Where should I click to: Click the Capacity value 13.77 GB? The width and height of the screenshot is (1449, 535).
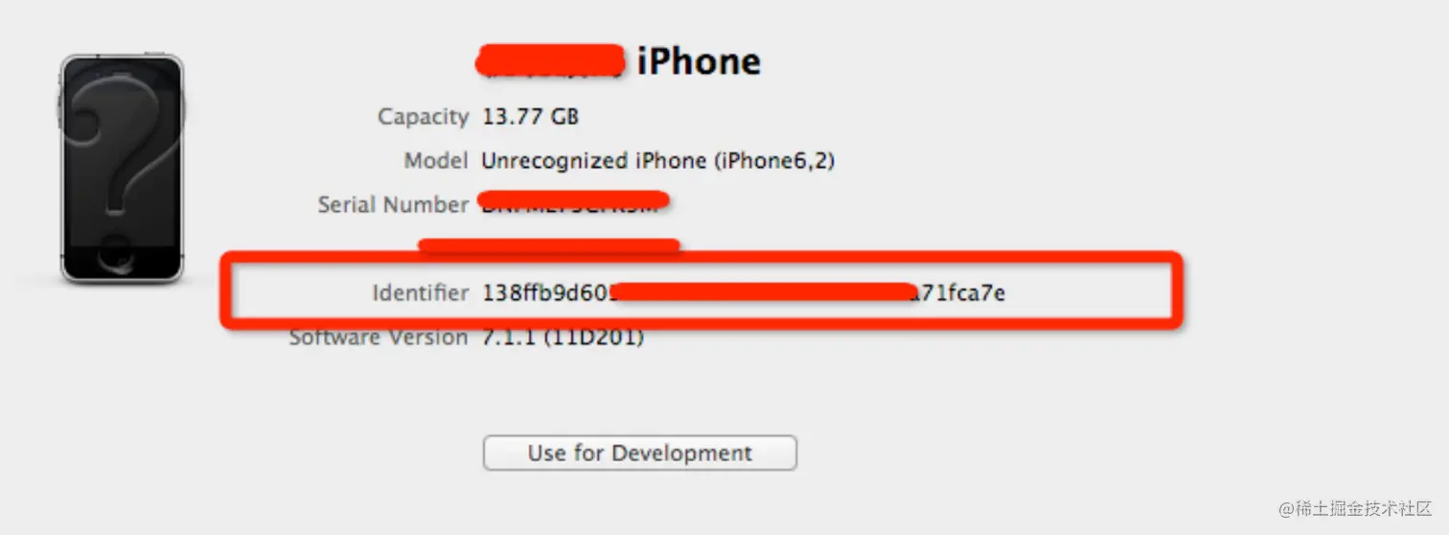click(x=530, y=117)
